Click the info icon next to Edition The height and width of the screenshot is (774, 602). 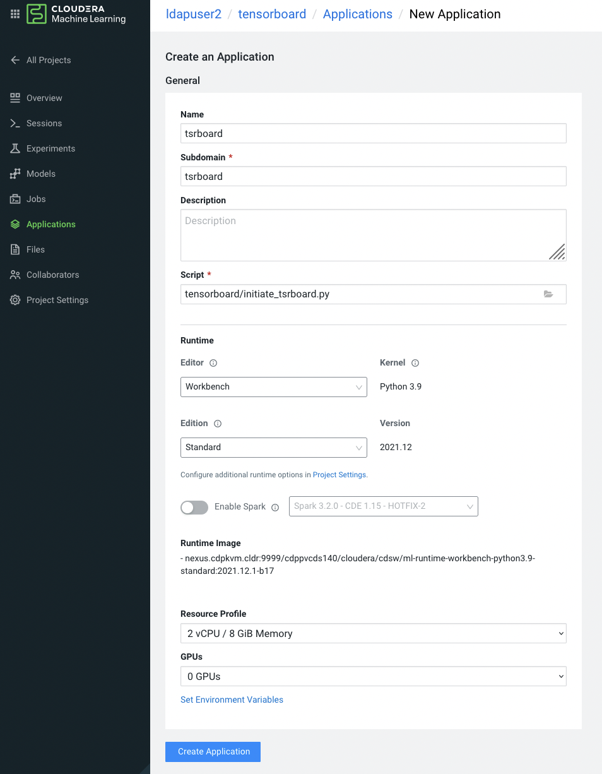(x=218, y=424)
